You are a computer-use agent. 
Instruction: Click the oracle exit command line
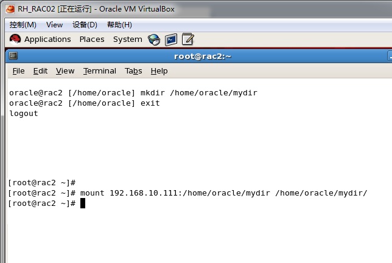pos(84,103)
